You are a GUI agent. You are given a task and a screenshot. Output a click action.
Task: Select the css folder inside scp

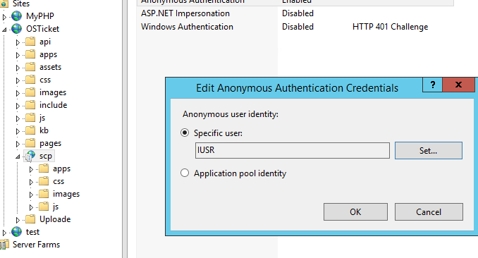[x=59, y=181]
